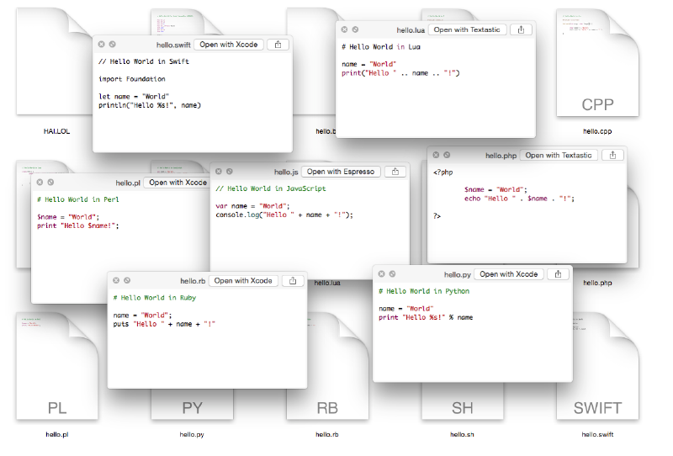This screenshot has height=456, width=673.
Task: Click the share icon in hello.lua preview
Action: coord(522,29)
